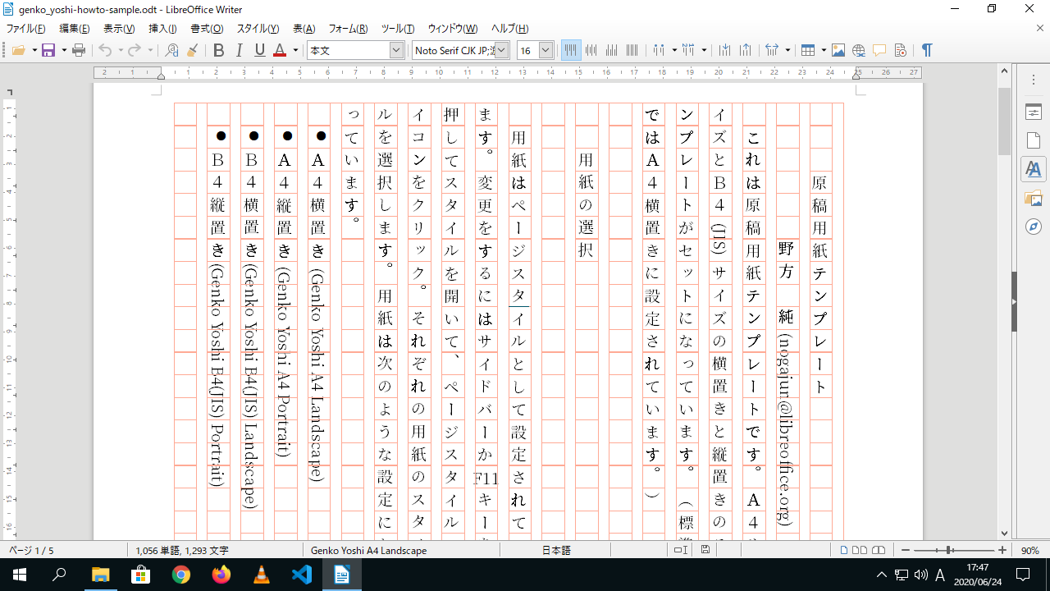The height and width of the screenshot is (591, 1050).
Task: Open the sidebar Navigator compass icon
Action: [1033, 227]
